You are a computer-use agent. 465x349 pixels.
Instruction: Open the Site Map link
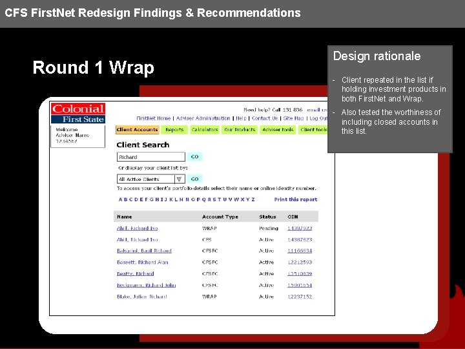(x=293, y=118)
